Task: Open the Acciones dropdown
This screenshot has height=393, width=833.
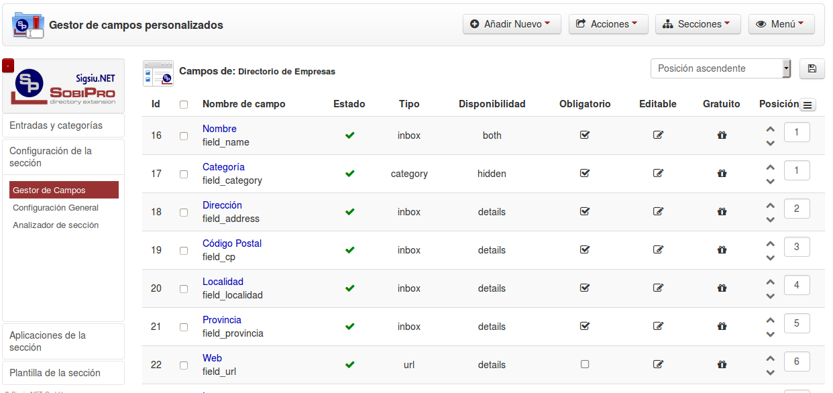Action: [x=608, y=24]
